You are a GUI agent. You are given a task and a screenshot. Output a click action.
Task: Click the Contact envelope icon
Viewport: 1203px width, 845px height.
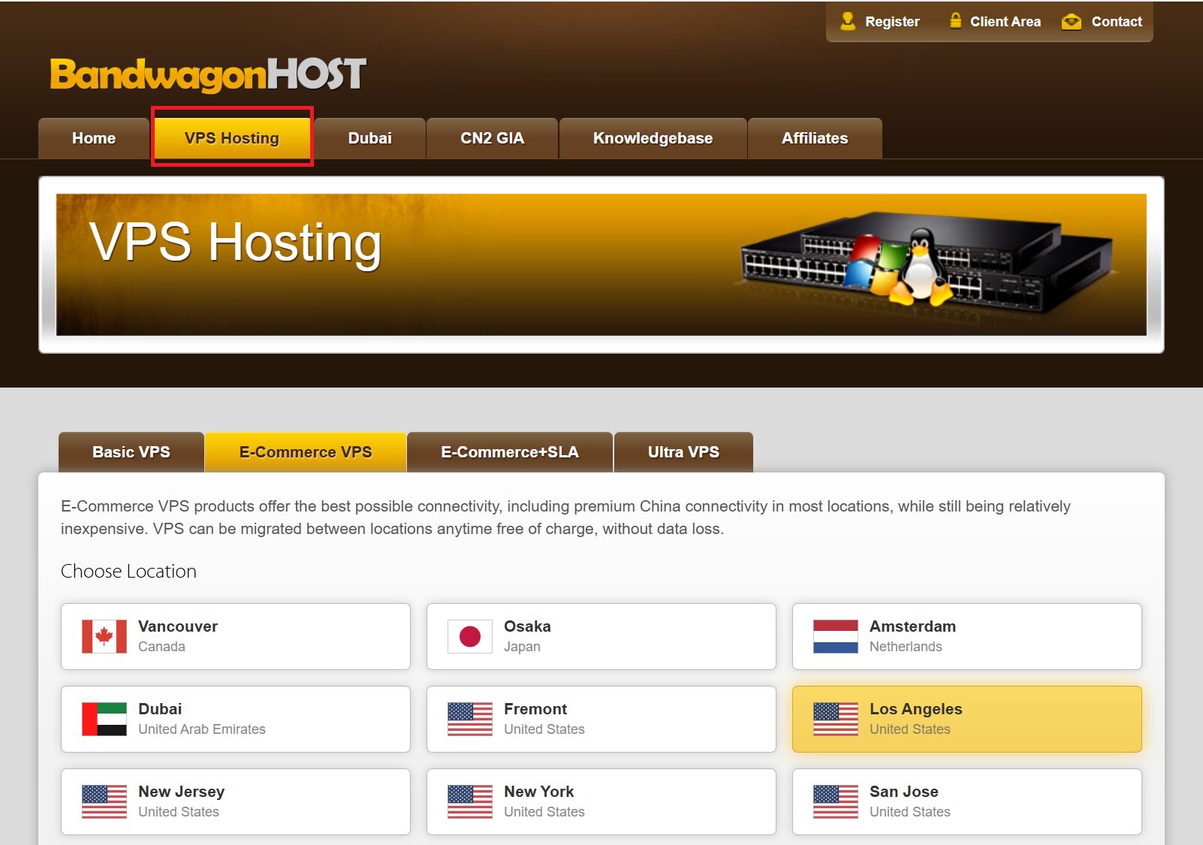pos(1072,22)
